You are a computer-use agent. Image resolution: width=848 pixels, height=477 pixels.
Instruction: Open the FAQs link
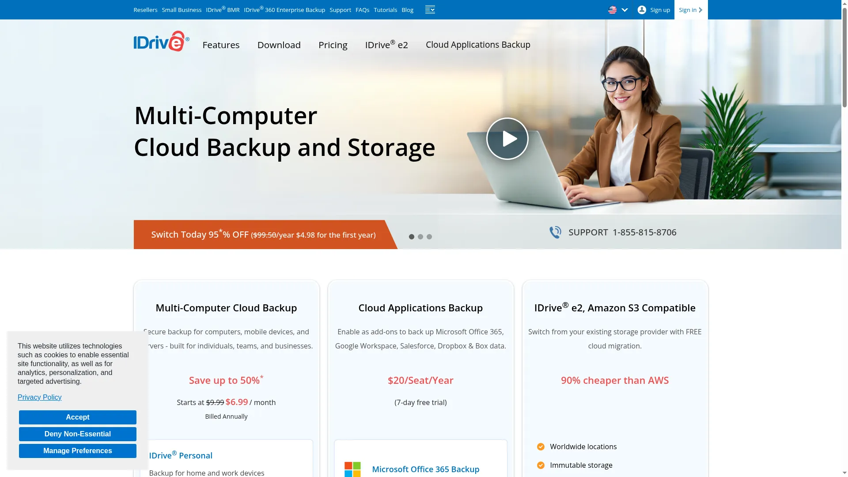362,10
